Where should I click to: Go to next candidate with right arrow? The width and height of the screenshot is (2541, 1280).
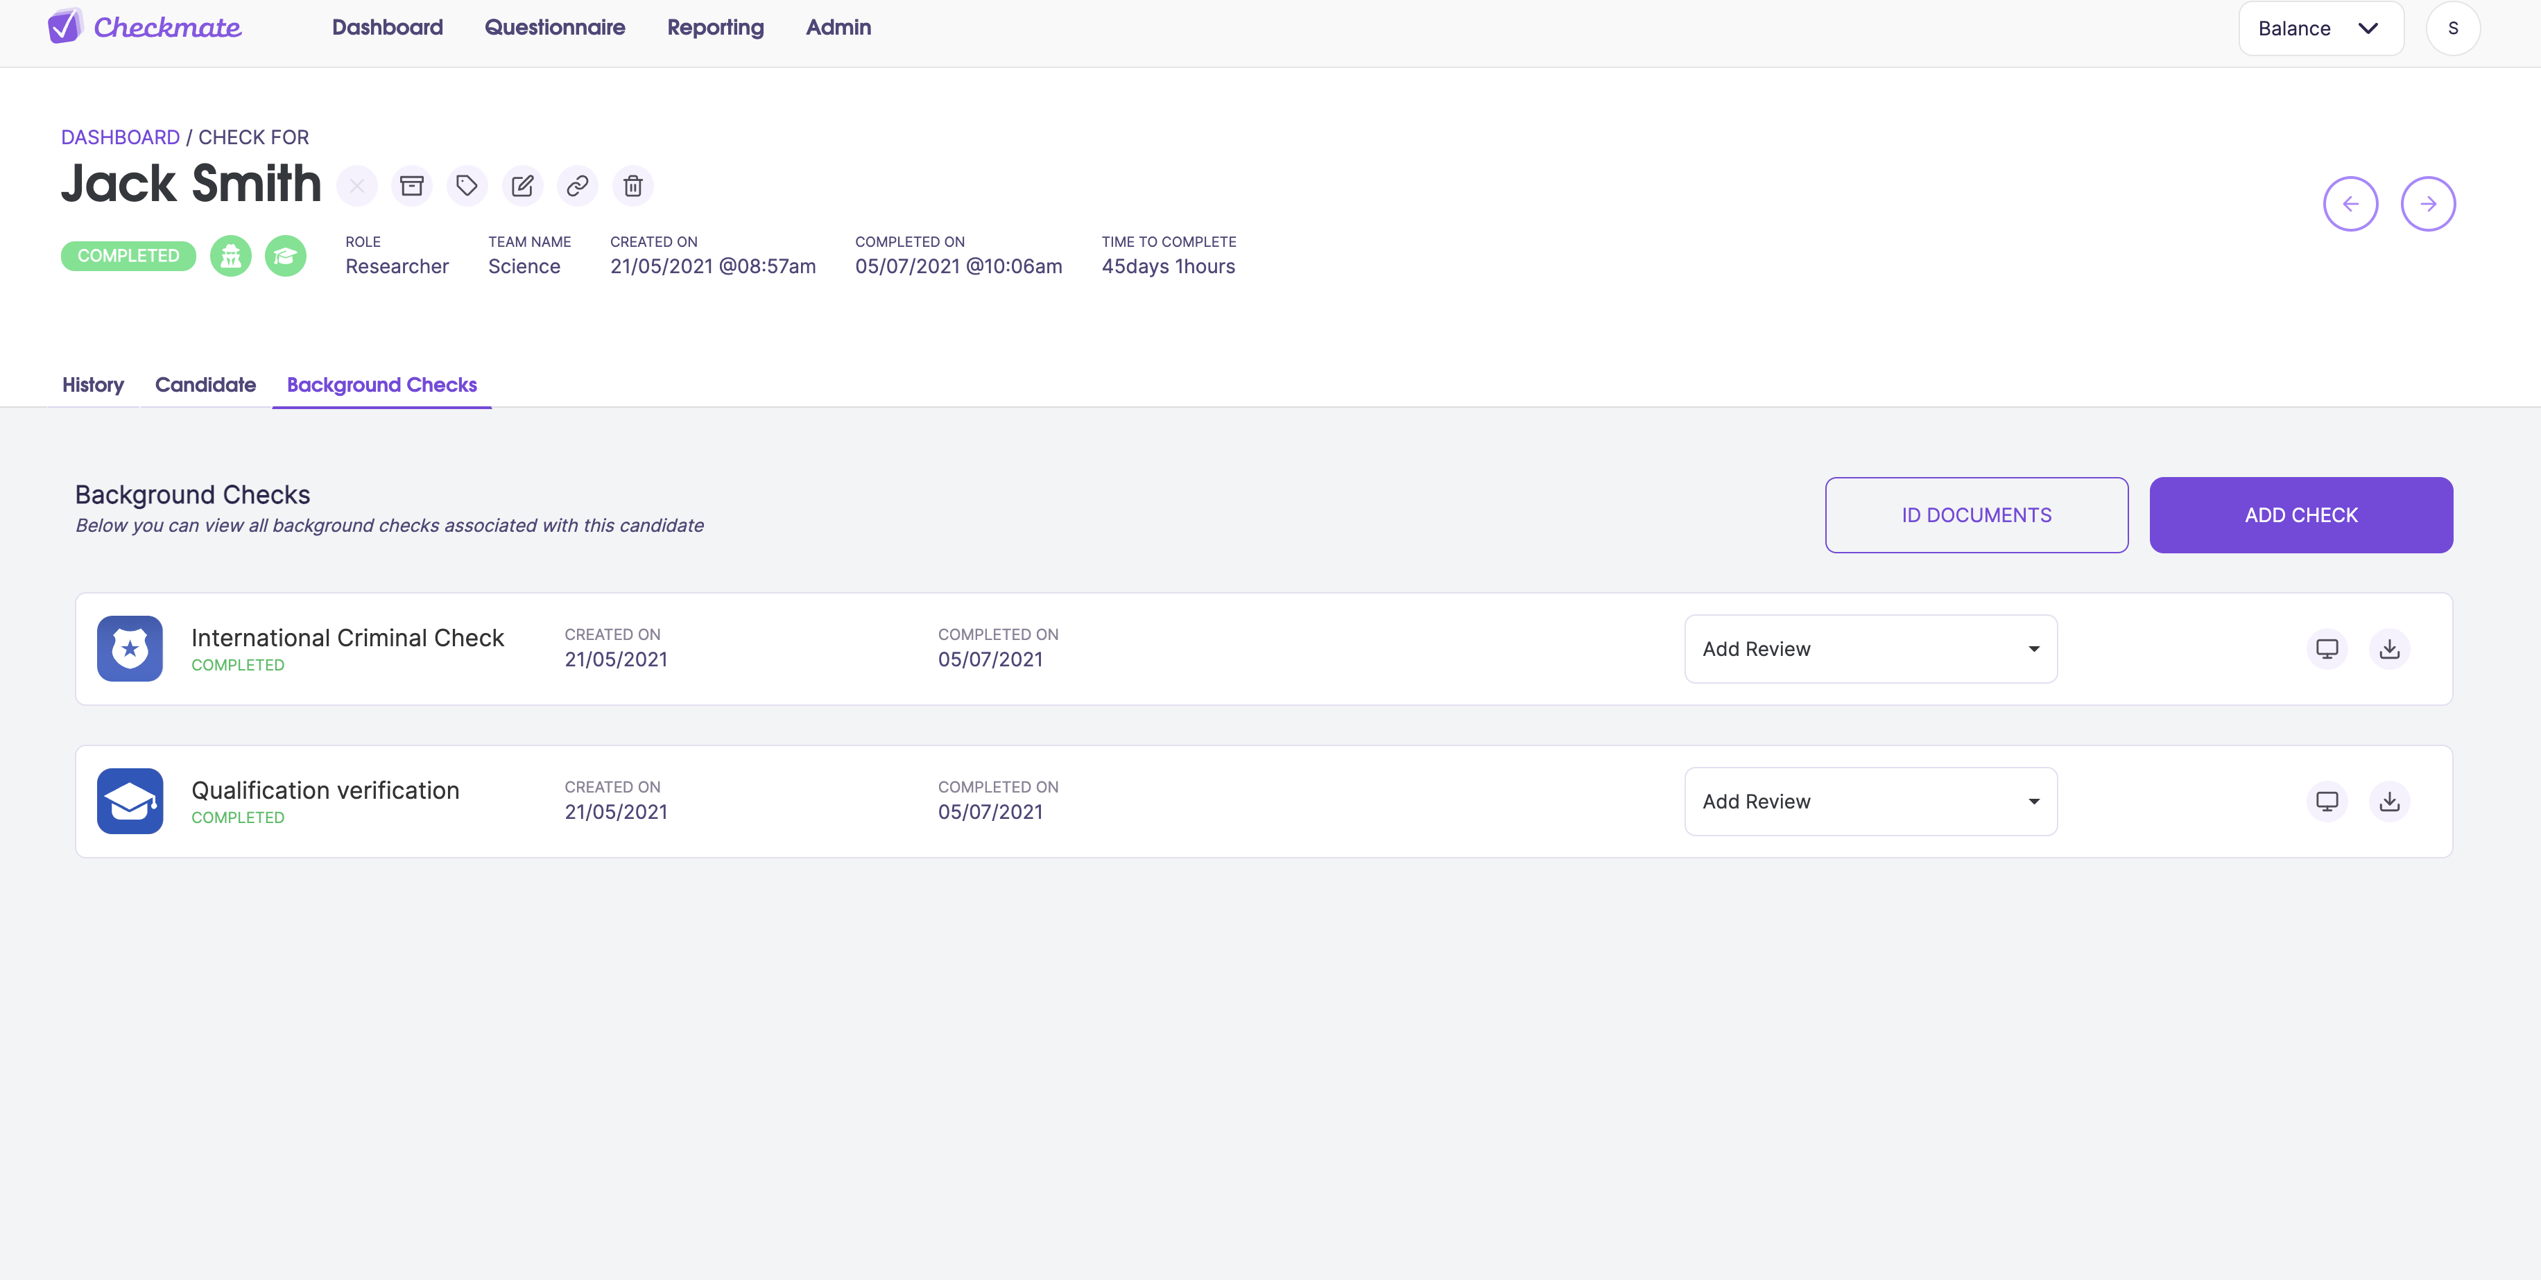[x=2427, y=204]
